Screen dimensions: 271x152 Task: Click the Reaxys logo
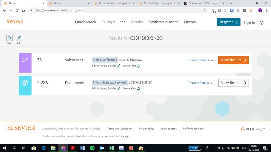(15, 22)
